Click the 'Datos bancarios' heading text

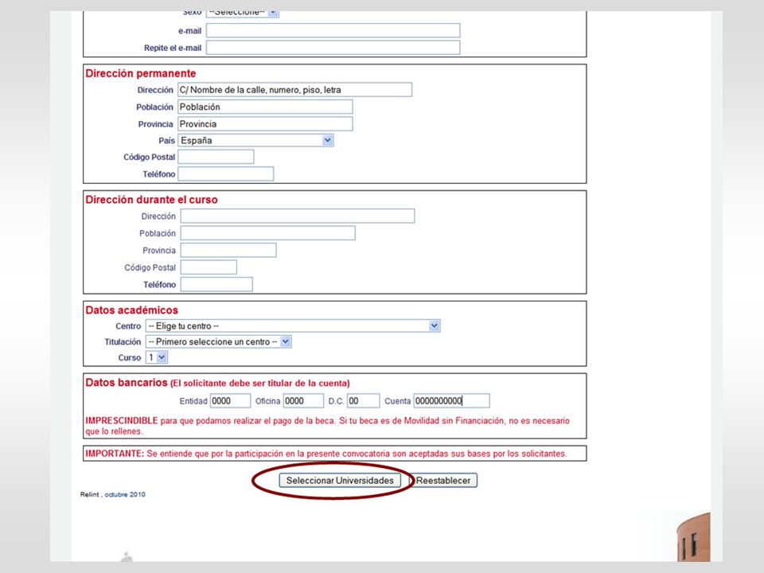[x=127, y=383]
